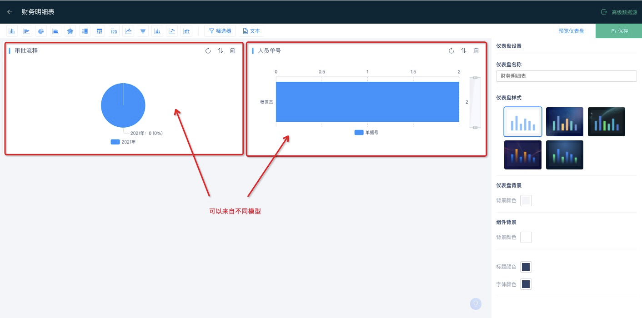Screen dimensions: 642x318
Task: Open 高级数据源 advanced data source
Action: (x=619, y=12)
